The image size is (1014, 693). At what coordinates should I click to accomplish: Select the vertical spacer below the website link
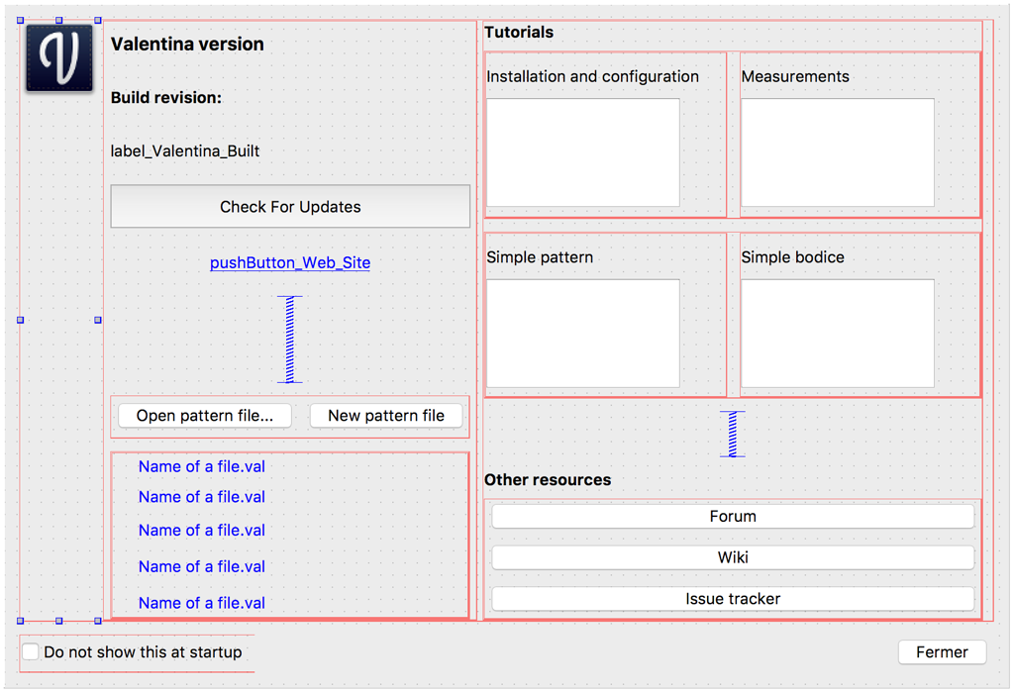pyautogui.click(x=289, y=340)
